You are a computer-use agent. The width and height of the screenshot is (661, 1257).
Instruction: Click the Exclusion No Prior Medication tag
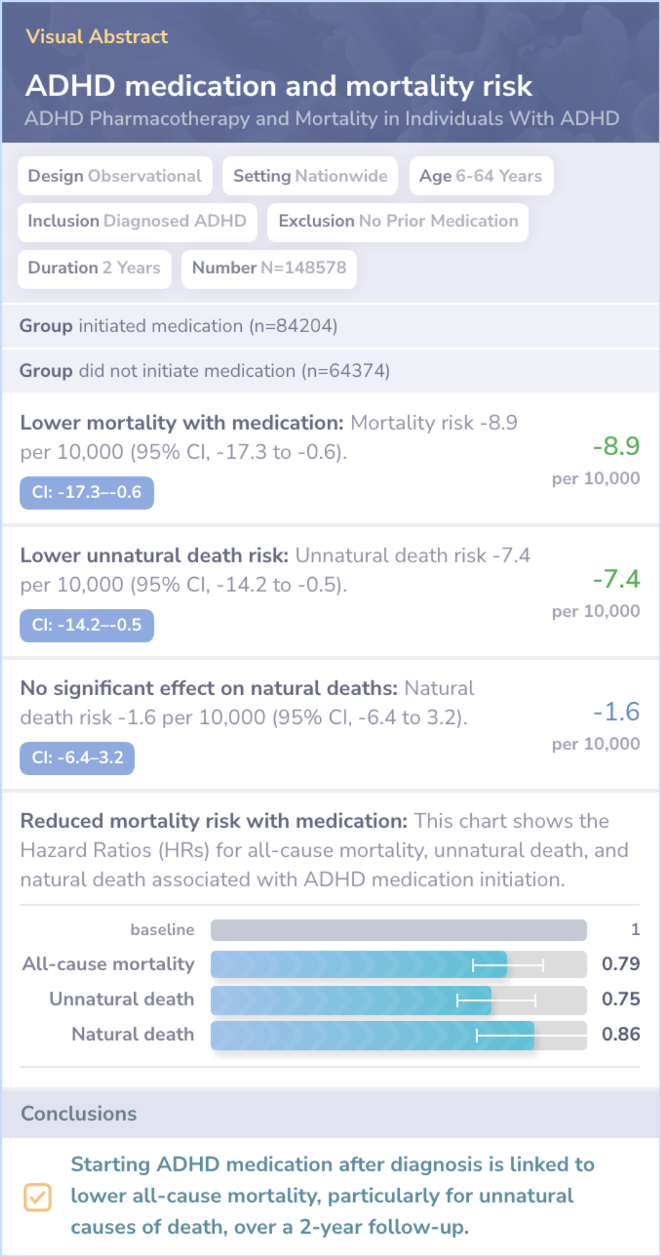398,221
